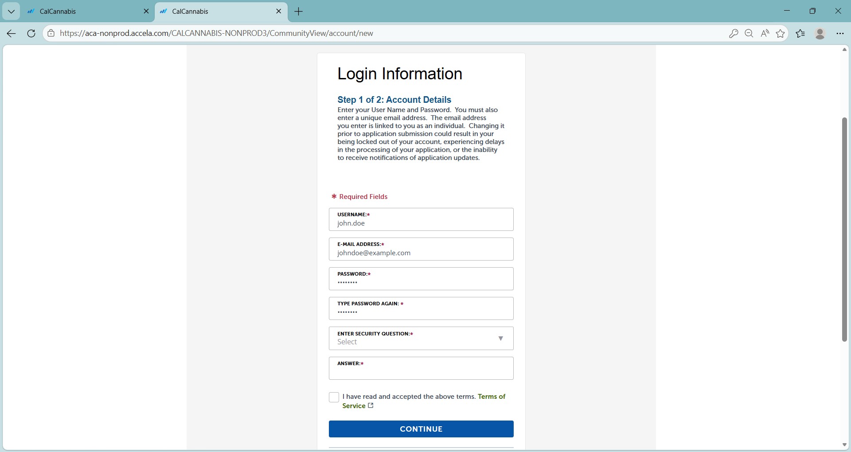Click the scroll down arrow
This screenshot has height=452, width=851.
click(844, 445)
